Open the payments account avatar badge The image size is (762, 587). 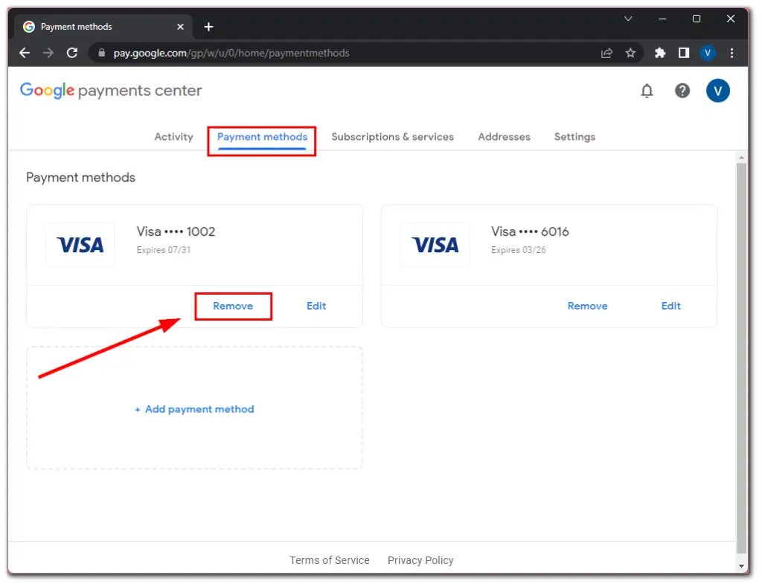pyautogui.click(x=718, y=91)
